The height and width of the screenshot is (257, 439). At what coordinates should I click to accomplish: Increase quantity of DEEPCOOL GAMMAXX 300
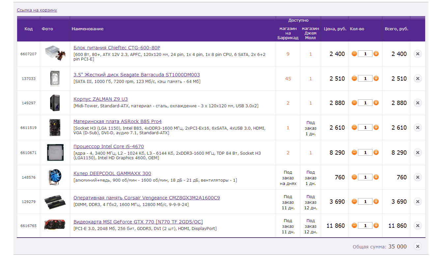(x=376, y=177)
